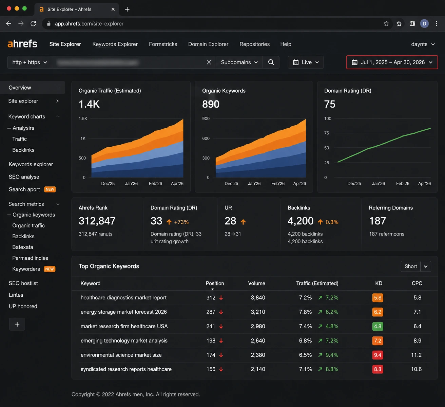This screenshot has height=407, width=445.
Task: Bookmark this page with the star icon
Action: (386, 23)
